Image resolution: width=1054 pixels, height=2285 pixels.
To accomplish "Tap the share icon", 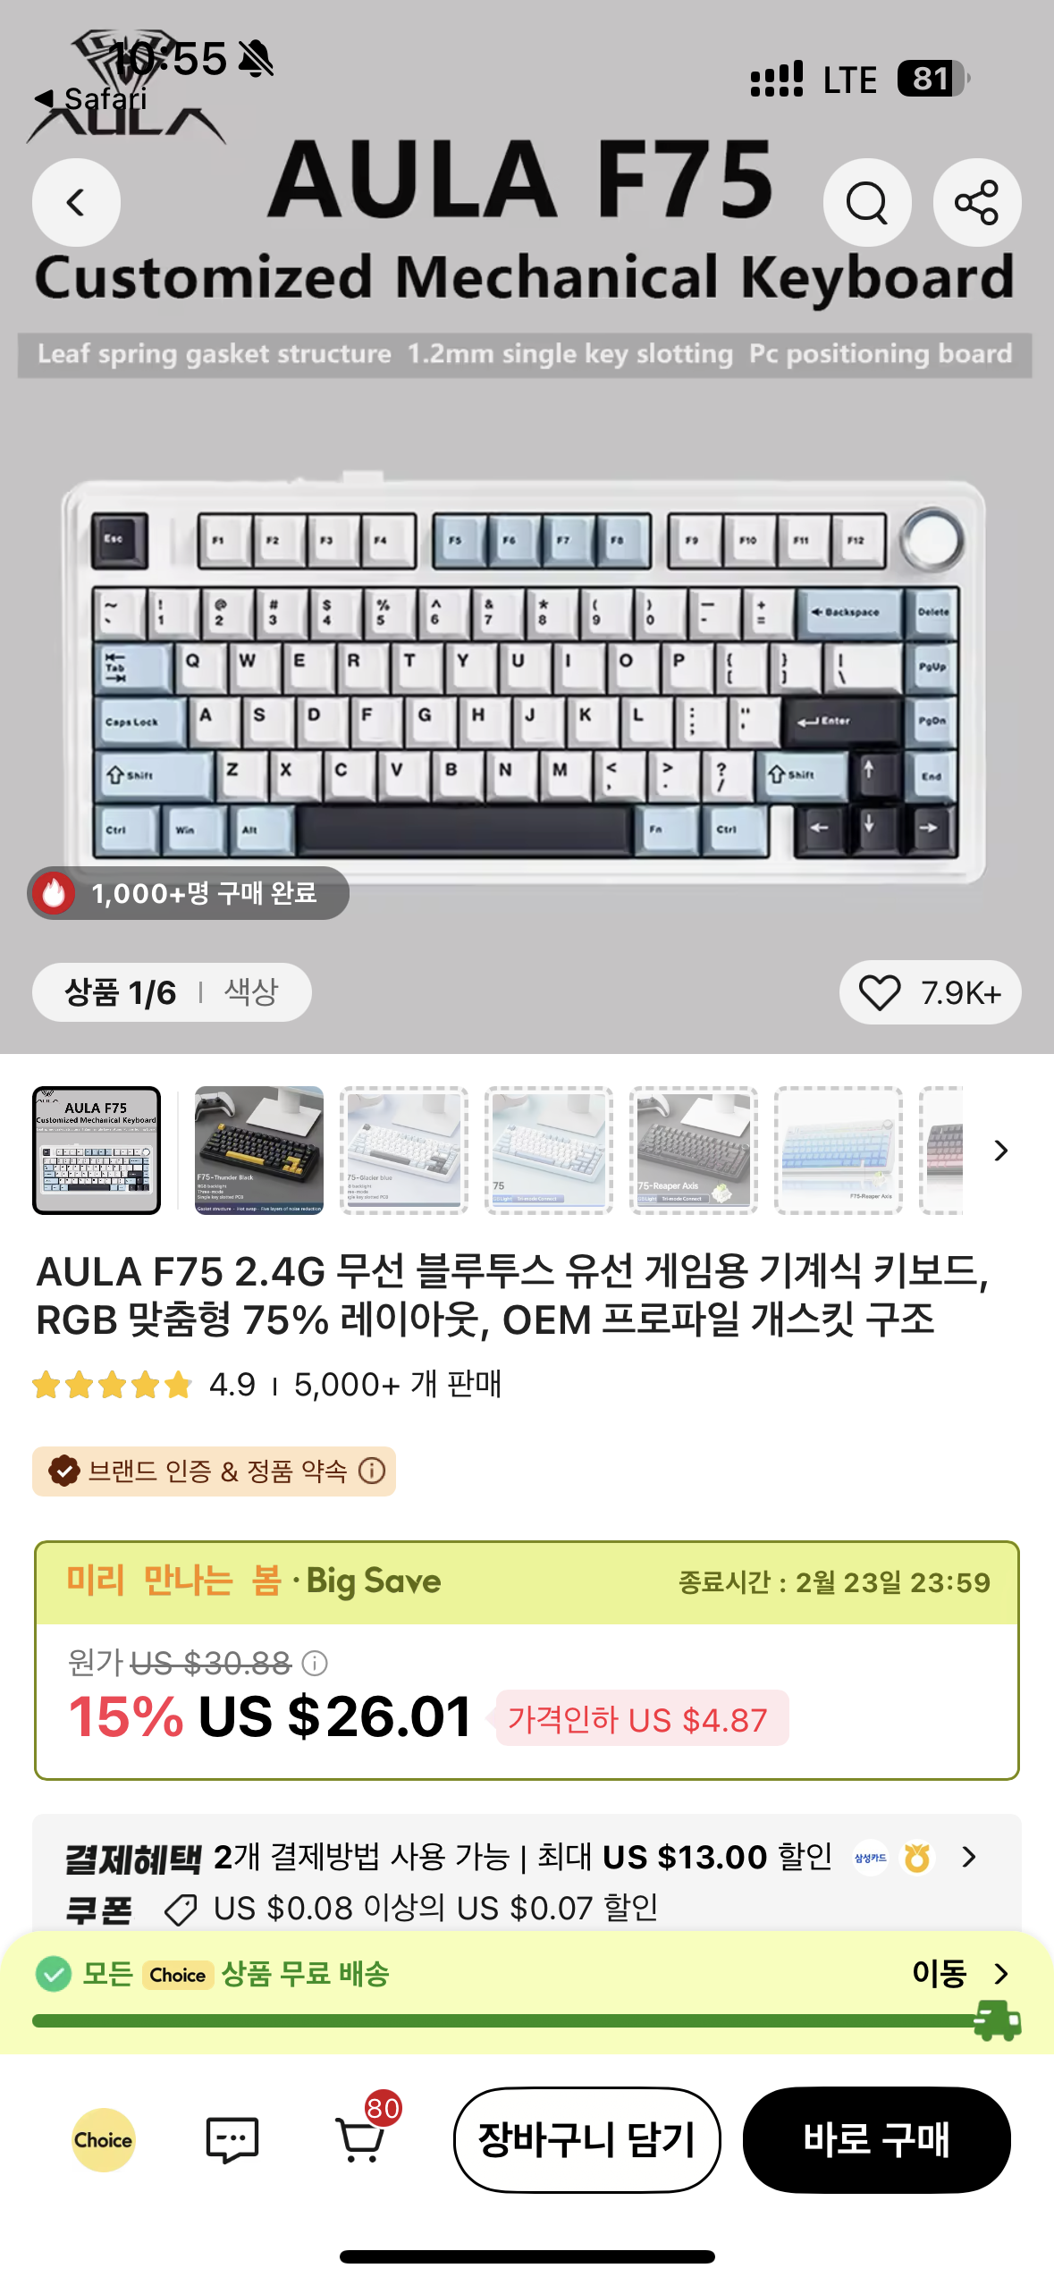I will click(x=977, y=202).
